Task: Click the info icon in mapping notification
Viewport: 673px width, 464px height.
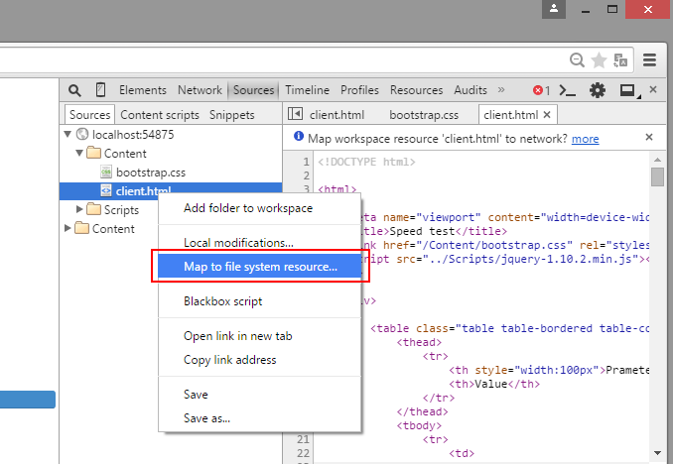Action: coord(299,137)
